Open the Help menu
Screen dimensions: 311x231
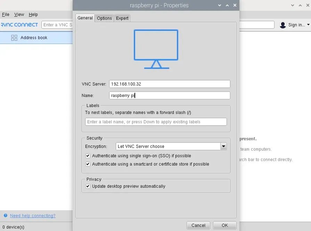[x=33, y=15]
